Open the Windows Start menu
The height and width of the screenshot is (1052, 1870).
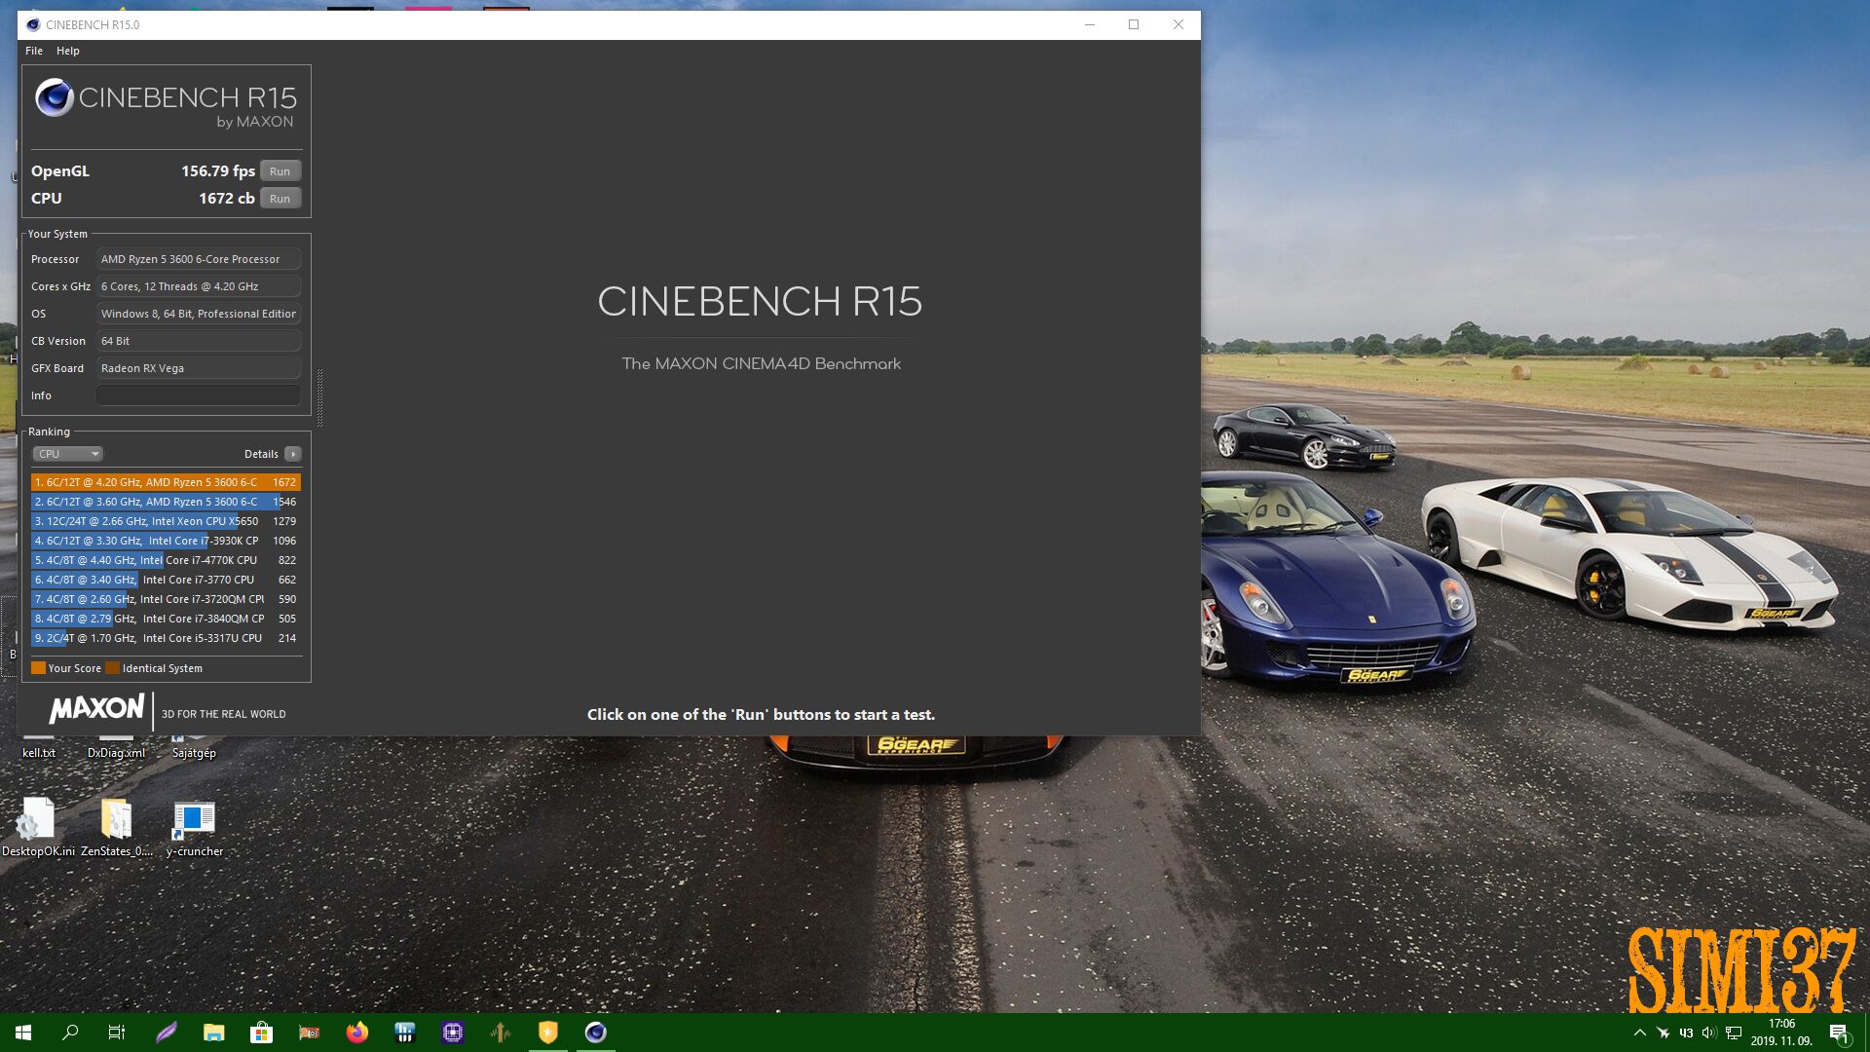pyautogui.click(x=23, y=1033)
